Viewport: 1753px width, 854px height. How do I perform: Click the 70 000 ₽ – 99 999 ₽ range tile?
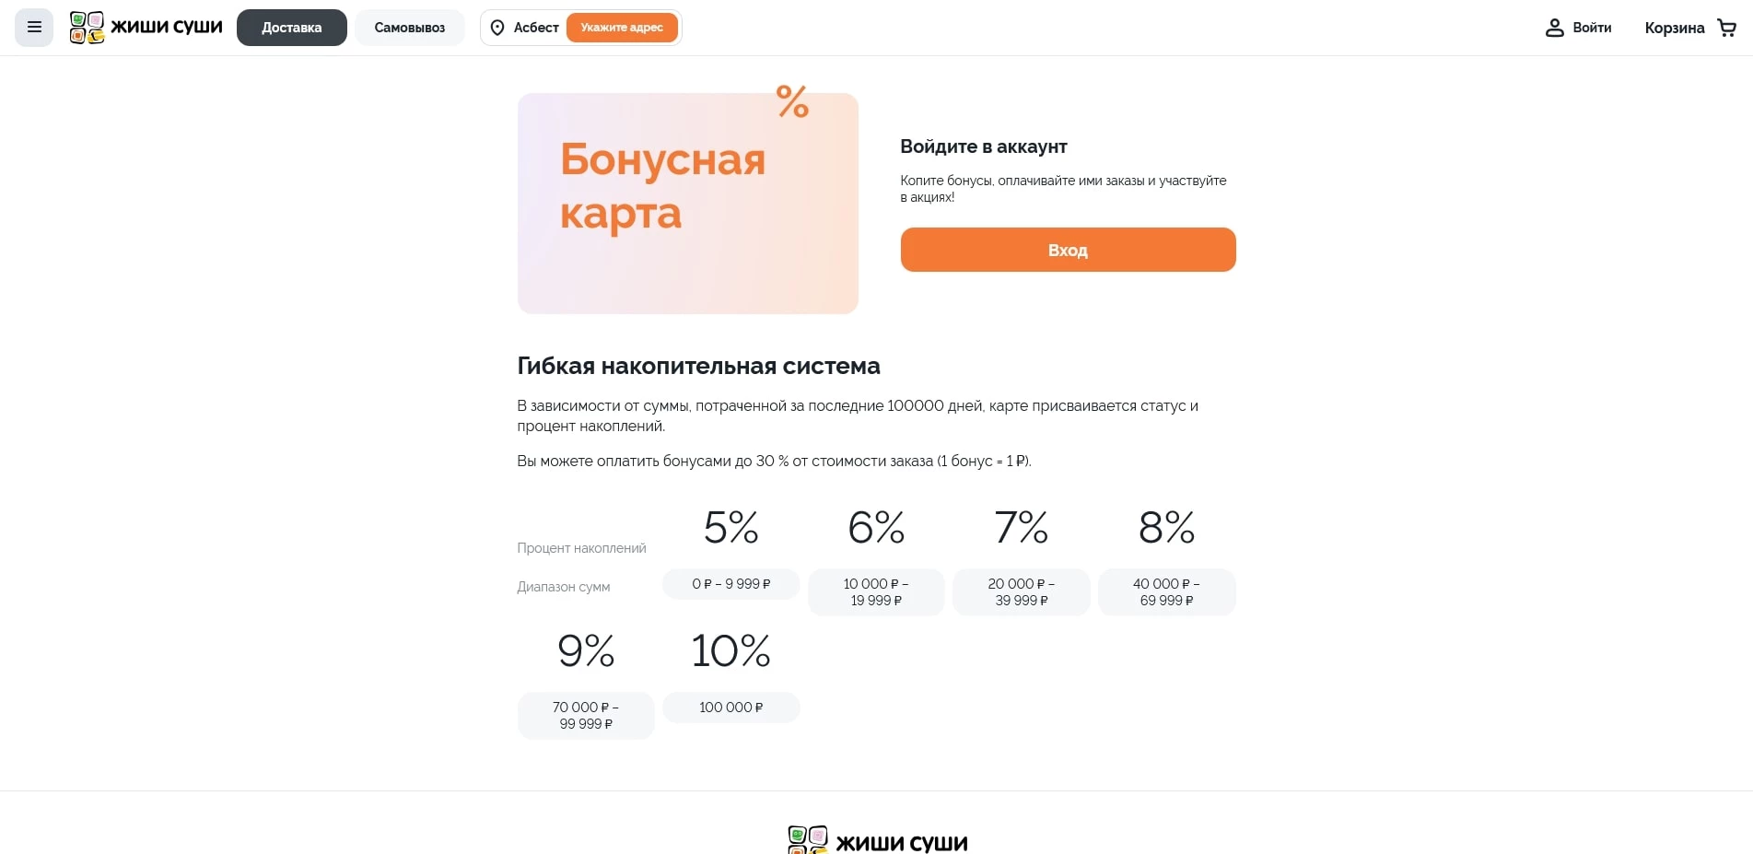(586, 716)
